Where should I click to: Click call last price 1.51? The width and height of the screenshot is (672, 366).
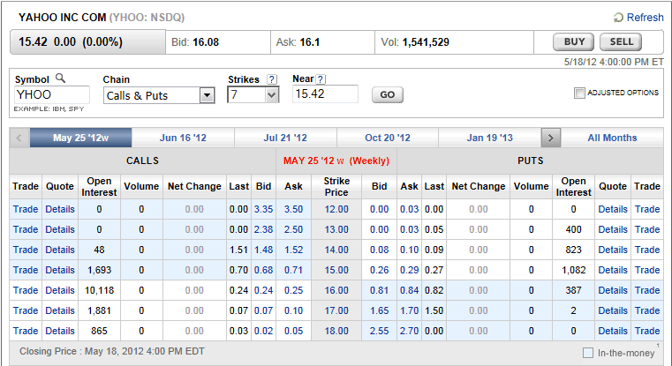(x=238, y=250)
